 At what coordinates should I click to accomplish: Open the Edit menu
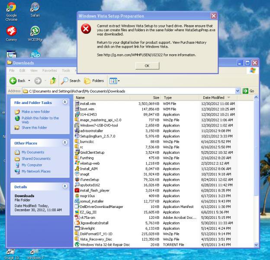click(x=22, y=71)
